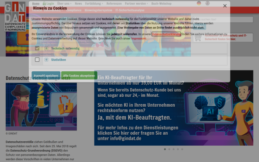Click the hacker thief illustration image
This screenshot has height=162, width=259.
tap(41, 107)
